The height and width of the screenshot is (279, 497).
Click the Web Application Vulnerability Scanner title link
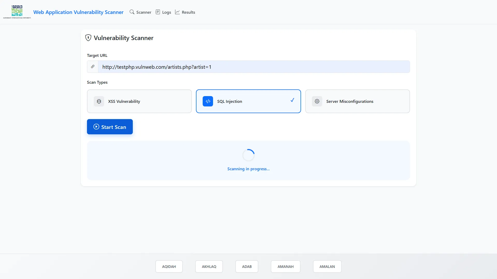tap(78, 12)
